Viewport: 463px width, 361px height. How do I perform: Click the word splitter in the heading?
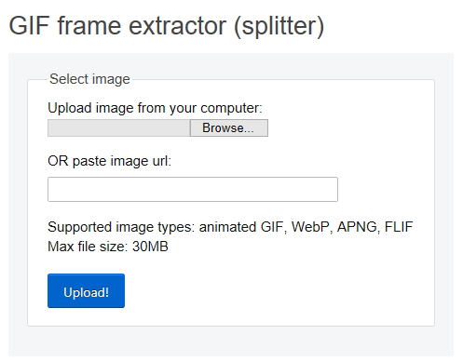point(279,26)
